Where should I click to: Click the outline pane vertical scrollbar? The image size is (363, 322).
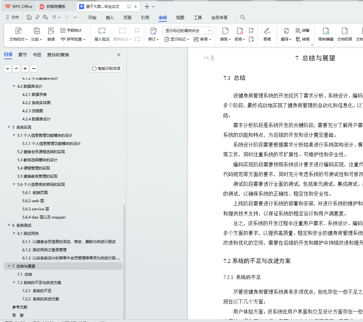click(x=124, y=262)
